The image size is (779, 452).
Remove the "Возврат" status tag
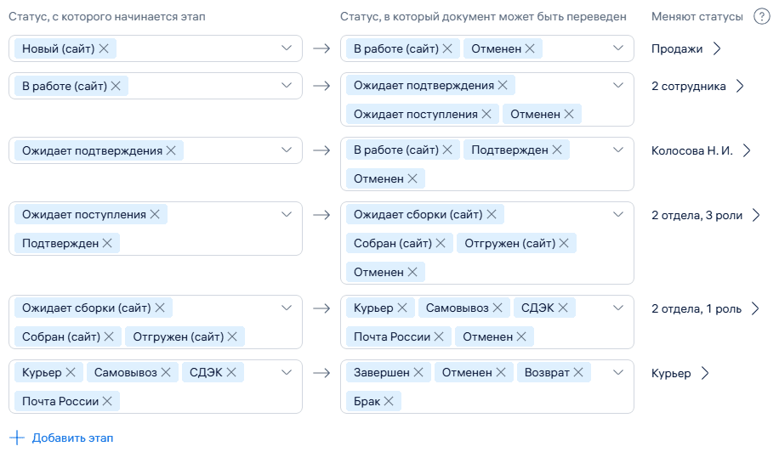click(578, 372)
